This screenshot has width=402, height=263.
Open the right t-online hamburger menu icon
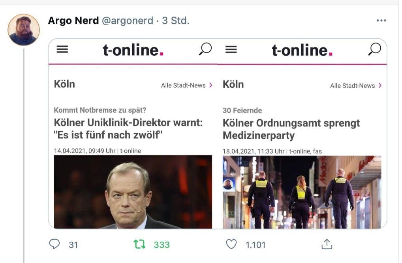tap(231, 49)
